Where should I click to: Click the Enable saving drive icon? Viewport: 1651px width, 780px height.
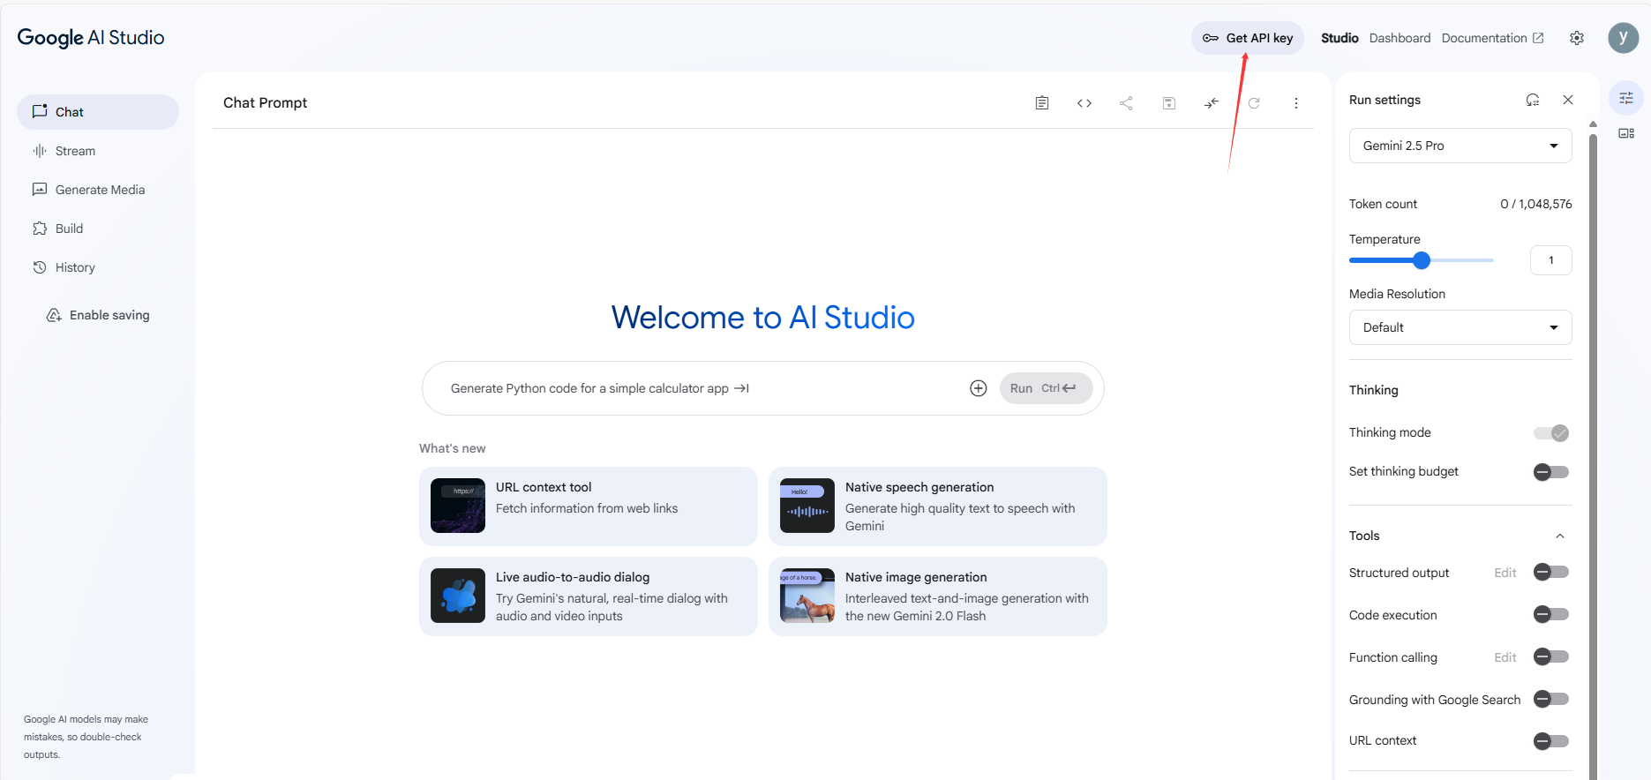coord(54,315)
